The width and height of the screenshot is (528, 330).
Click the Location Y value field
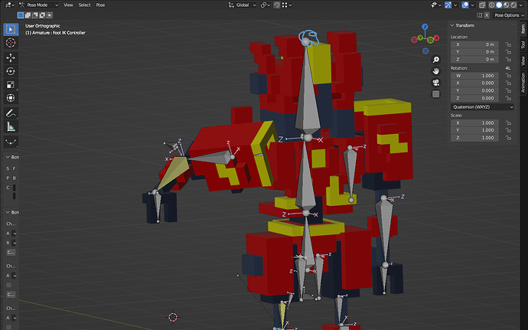coord(474,52)
